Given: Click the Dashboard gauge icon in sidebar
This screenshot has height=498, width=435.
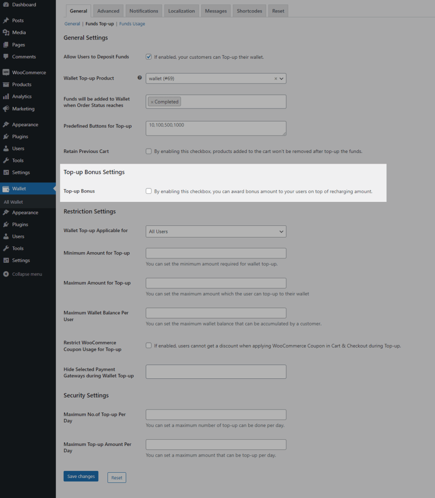Looking at the screenshot, I should 6,5.
